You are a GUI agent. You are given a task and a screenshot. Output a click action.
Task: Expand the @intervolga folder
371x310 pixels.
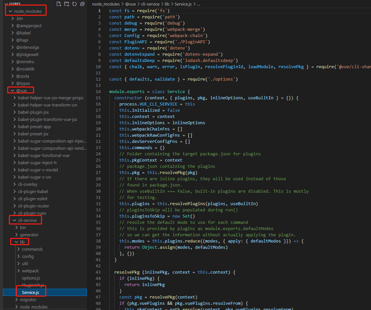pos(13,47)
